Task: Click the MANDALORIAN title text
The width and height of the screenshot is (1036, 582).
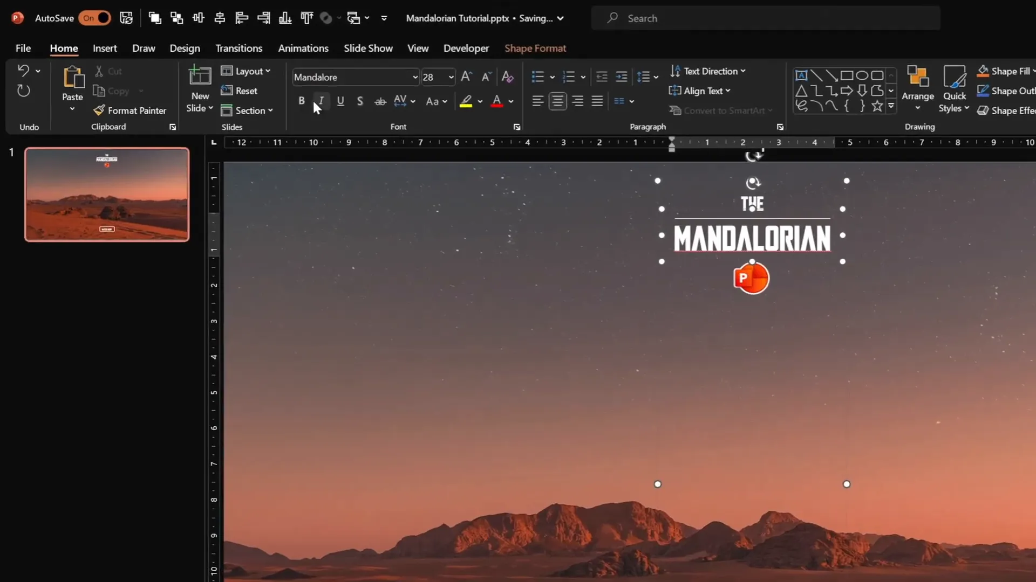Action: (x=752, y=239)
